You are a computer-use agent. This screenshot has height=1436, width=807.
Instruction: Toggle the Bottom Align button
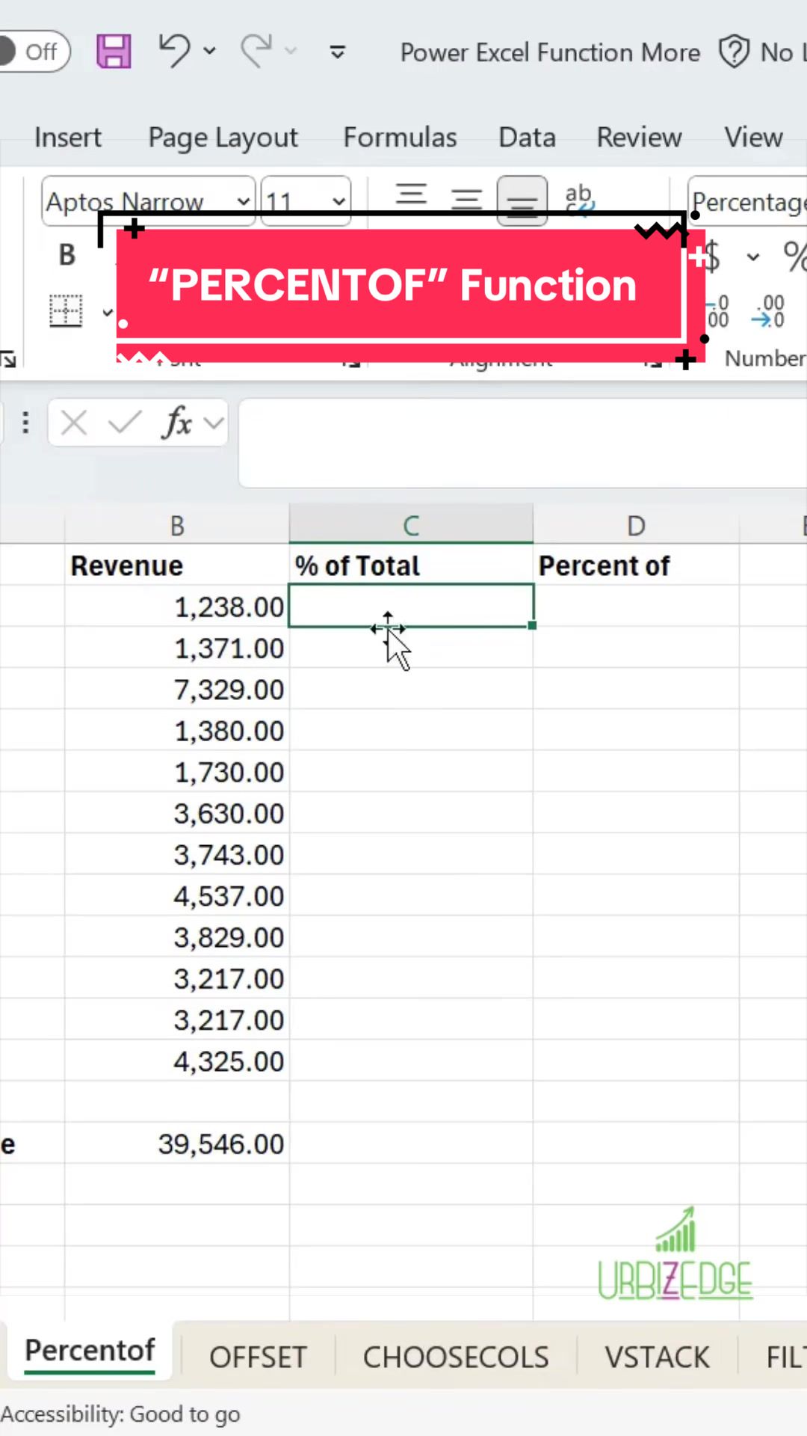tap(522, 200)
